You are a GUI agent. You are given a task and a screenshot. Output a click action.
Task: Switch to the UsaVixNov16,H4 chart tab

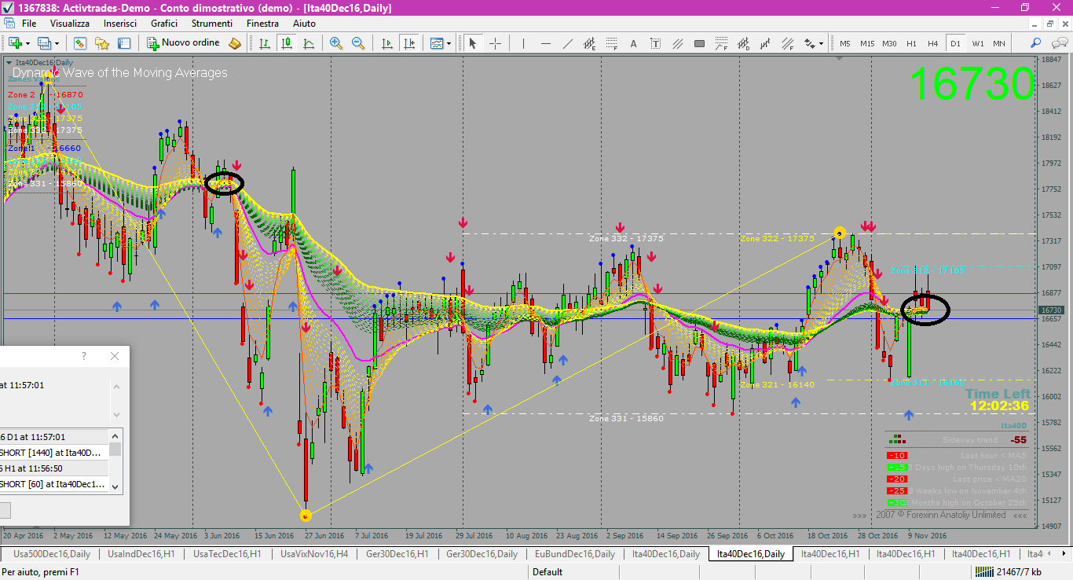tap(314, 554)
